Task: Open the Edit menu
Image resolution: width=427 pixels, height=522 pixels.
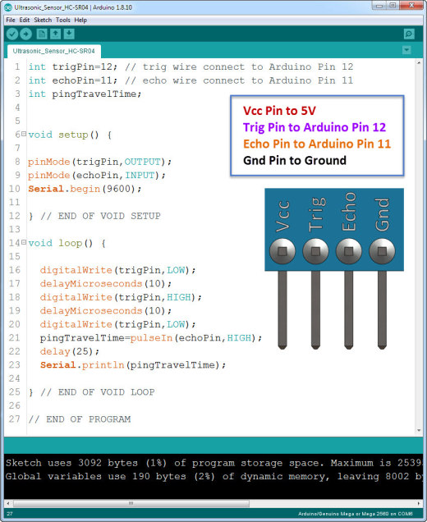Action: [25, 20]
